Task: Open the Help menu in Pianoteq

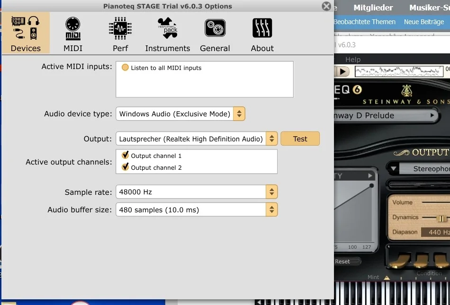Action: (353, 60)
